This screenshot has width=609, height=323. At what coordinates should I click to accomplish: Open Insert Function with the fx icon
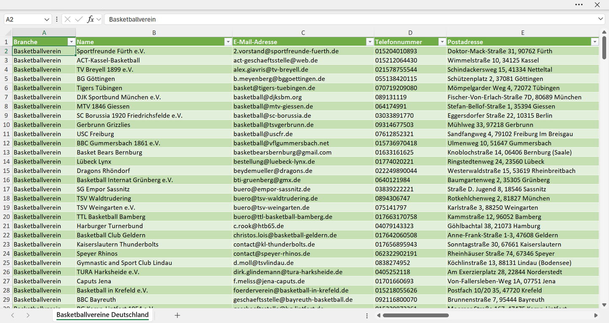tap(90, 19)
